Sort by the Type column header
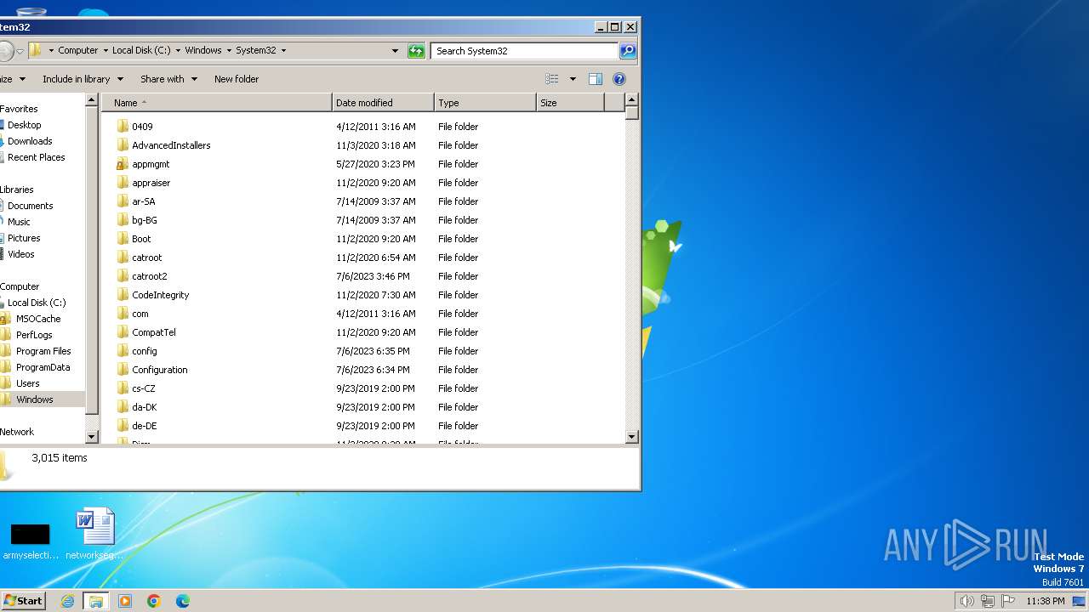This screenshot has height=612, width=1089. point(485,103)
